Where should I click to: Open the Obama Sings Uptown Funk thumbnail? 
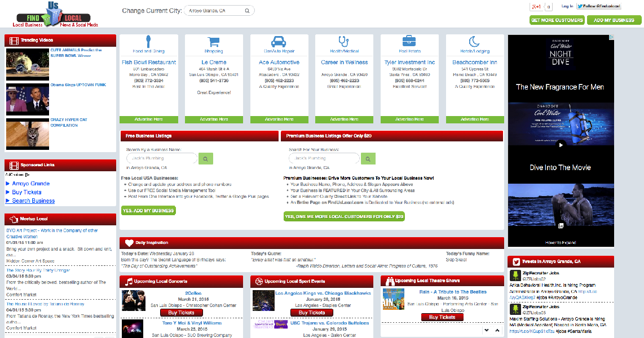28,99
